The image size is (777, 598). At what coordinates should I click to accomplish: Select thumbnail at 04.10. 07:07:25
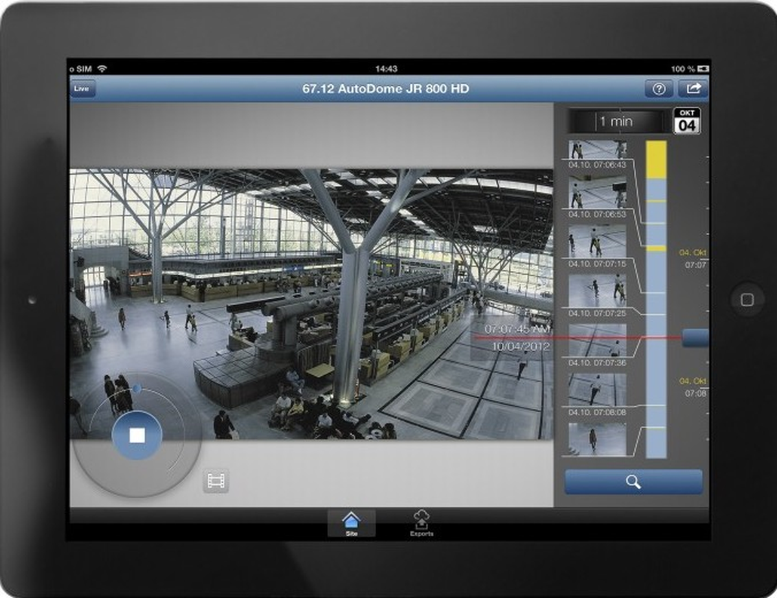coord(598,291)
